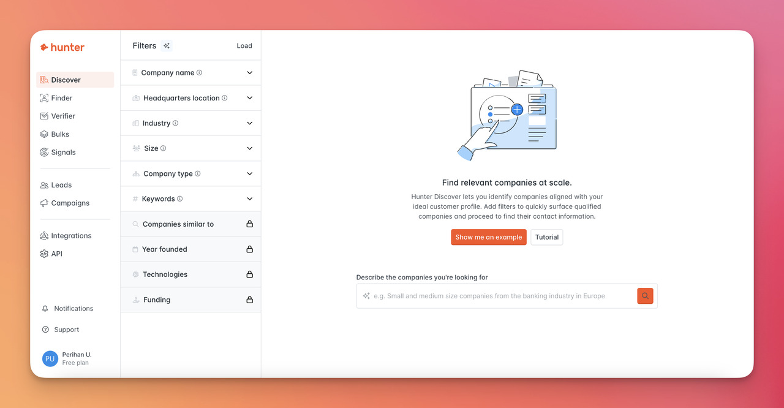Click the lock icon on Companies similar to

coord(249,224)
